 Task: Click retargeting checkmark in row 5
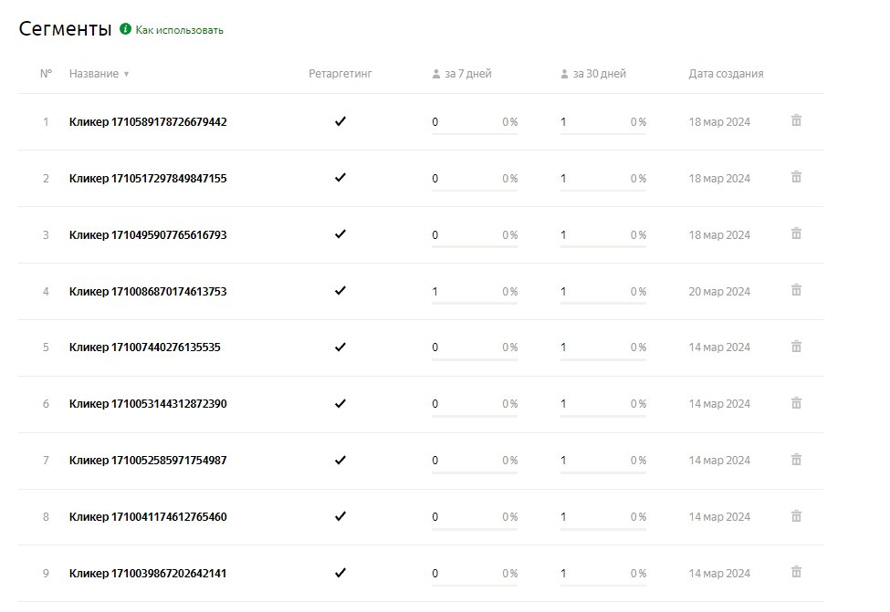point(340,347)
